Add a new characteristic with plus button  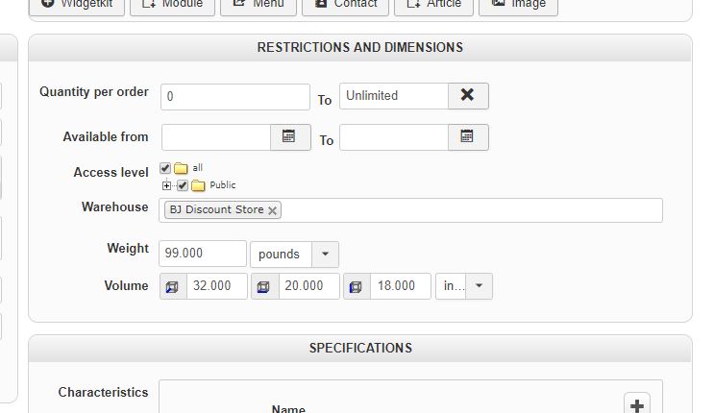(x=638, y=404)
